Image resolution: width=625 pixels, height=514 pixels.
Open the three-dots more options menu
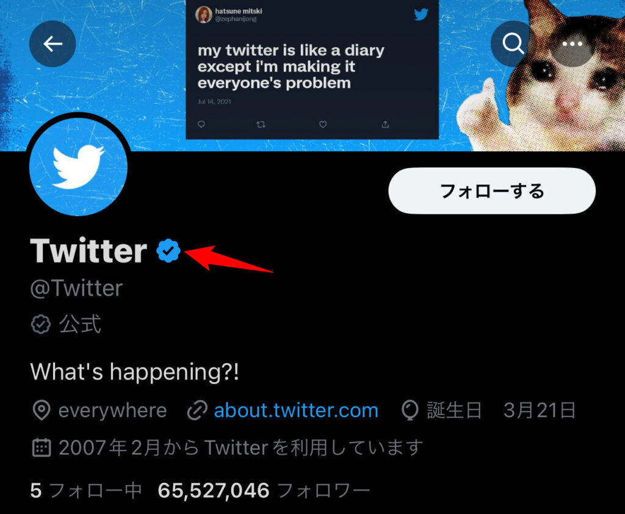point(572,44)
